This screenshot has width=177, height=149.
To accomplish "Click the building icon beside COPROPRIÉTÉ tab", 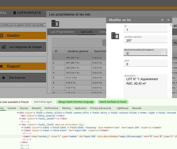I will 14,13.
